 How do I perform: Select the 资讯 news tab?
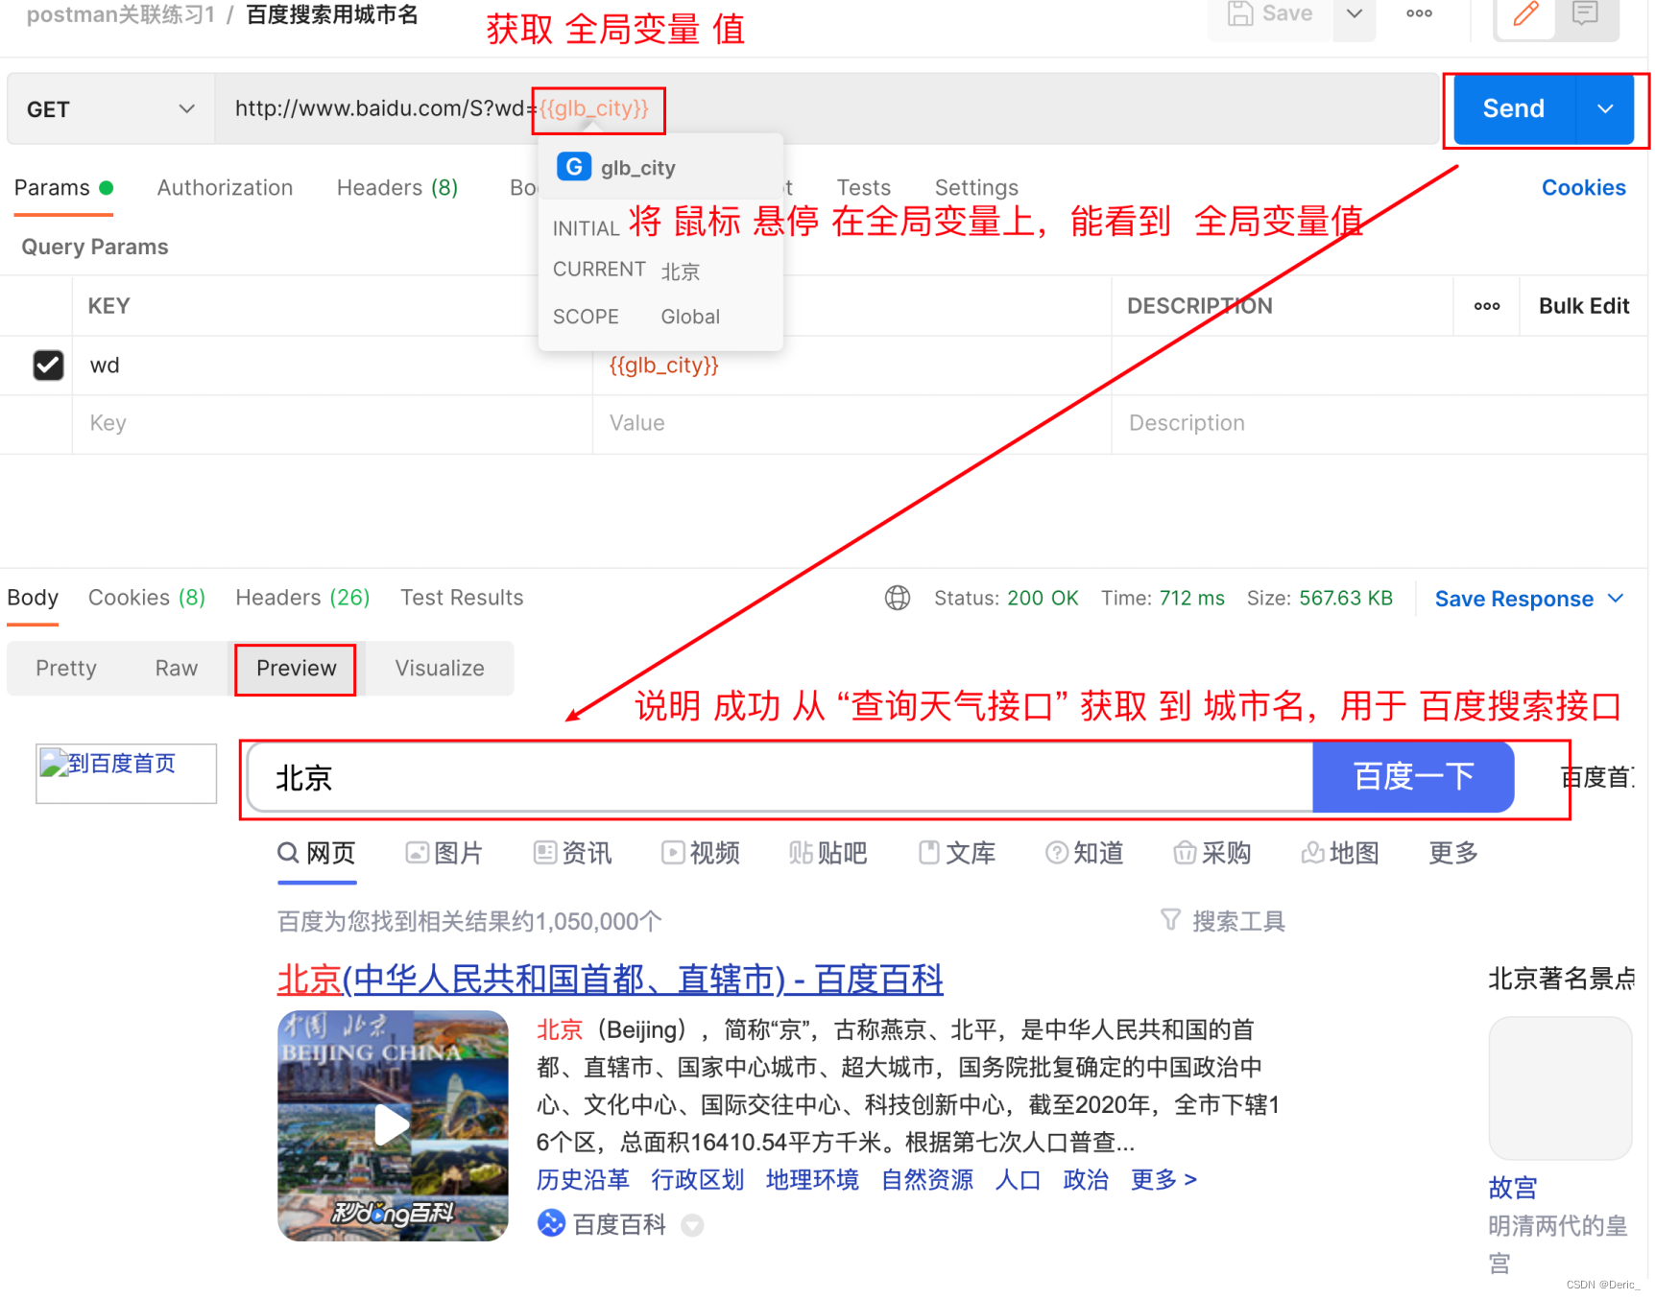572,853
